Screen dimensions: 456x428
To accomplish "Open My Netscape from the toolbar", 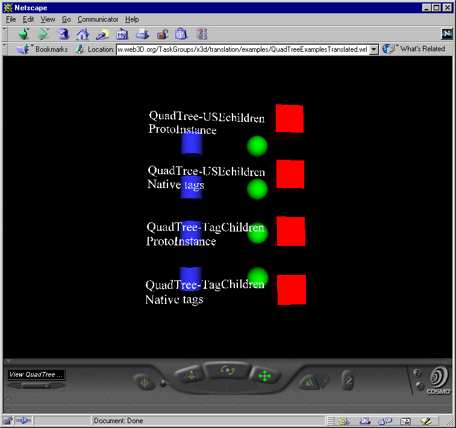I will 122,34.
